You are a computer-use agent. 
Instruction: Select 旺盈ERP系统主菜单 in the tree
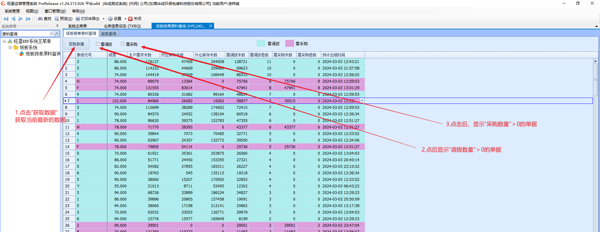tap(32, 41)
